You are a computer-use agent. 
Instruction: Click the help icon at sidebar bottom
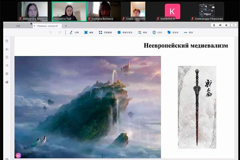click(x=7, y=159)
